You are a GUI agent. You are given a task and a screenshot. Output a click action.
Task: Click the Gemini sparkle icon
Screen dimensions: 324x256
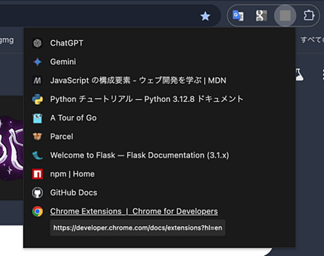[x=38, y=62]
